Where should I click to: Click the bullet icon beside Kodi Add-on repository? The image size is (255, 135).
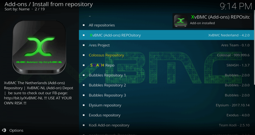pyautogui.click(x=84, y=125)
